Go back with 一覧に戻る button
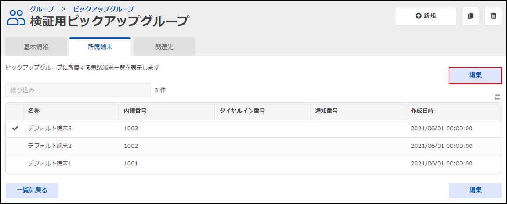Image resolution: width=507 pixels, height=204 pixels. [x=32, y=190]
